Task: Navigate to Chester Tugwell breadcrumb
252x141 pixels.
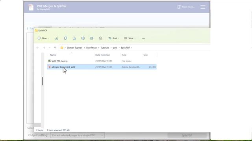Action: pos(74,48)
